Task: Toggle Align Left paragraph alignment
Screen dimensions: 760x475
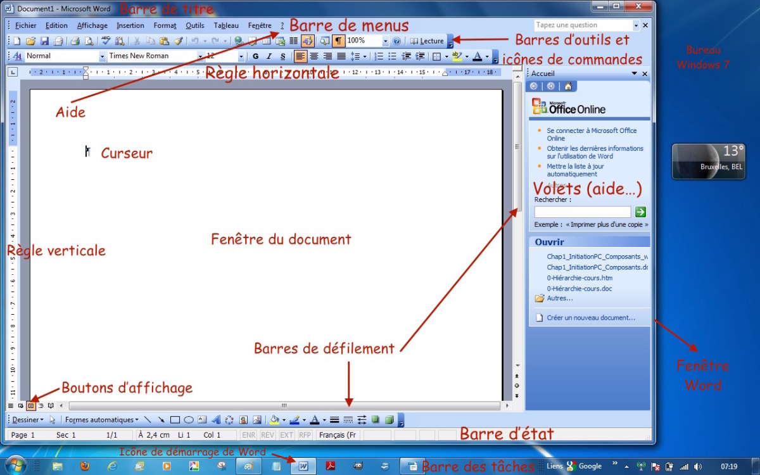Action: click(300, 56)
